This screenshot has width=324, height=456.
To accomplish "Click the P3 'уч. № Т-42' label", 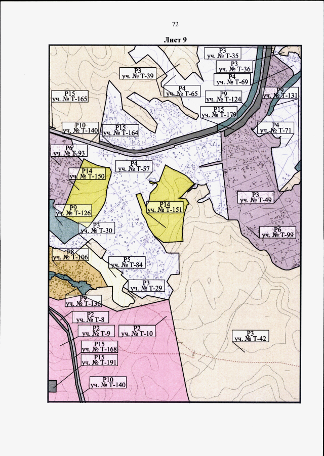I will point(249,338).
